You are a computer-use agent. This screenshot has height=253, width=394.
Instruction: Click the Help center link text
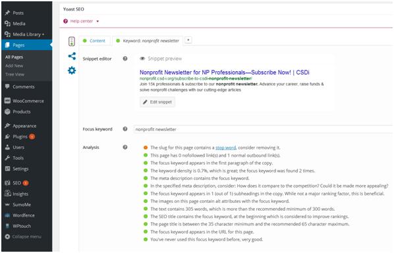[x=82, y=21]
